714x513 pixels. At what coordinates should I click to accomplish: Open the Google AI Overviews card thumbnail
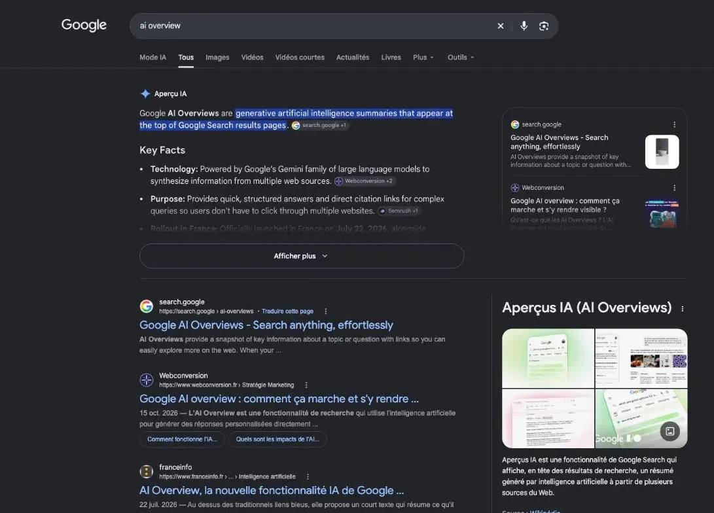tap(662, 152)
